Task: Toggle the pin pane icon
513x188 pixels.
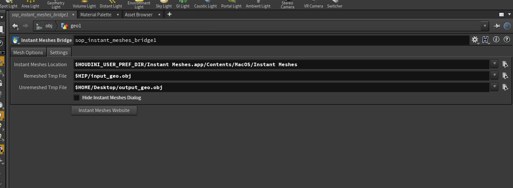Action: pos(497,26)
